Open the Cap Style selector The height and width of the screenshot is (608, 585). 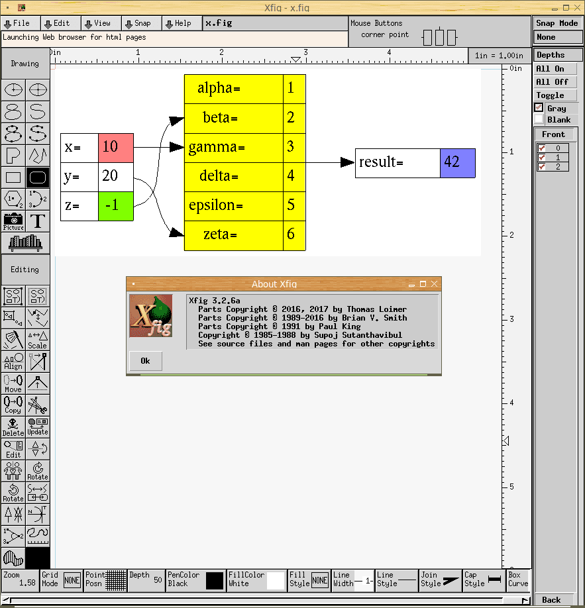coord(484,580)
